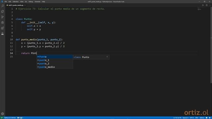Click the 'self.x = x' code line
The height and width of the screenshot is (119, 212).
34,26
